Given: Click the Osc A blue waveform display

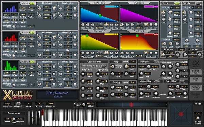Looking at the screenshot, I should coord(11,7).
